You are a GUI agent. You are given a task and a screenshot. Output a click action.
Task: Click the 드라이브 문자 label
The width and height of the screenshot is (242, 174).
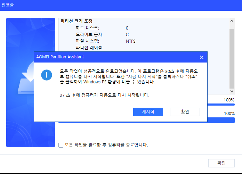89,34
